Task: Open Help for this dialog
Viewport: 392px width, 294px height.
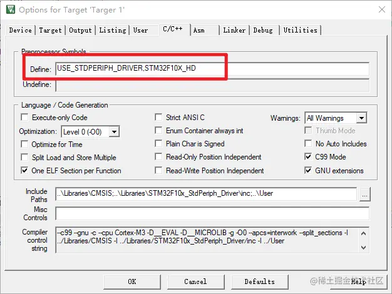Action: tap(359, 281)
